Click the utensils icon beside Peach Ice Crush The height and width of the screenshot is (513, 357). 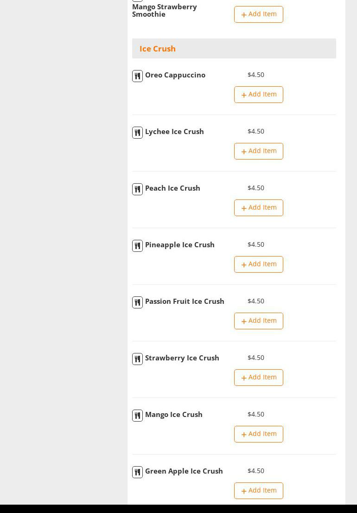137,189
